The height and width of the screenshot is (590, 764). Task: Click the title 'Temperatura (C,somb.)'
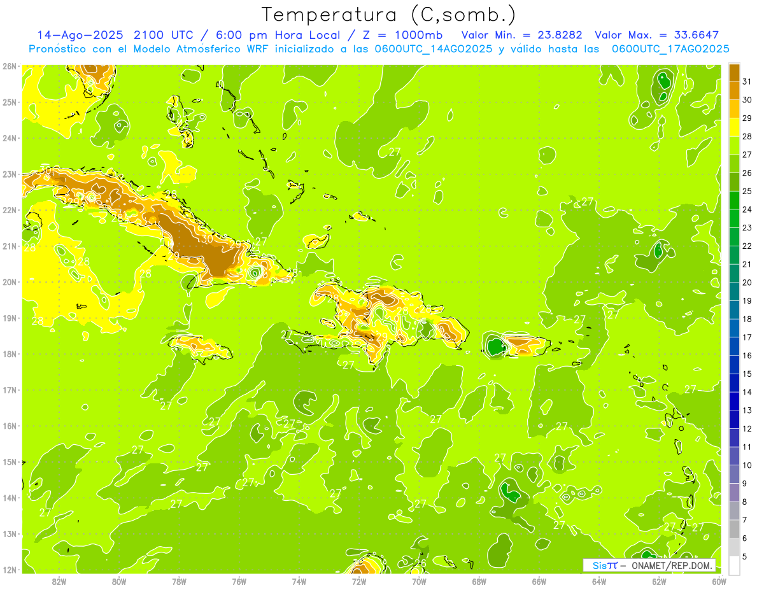click(x=389, y=15)
